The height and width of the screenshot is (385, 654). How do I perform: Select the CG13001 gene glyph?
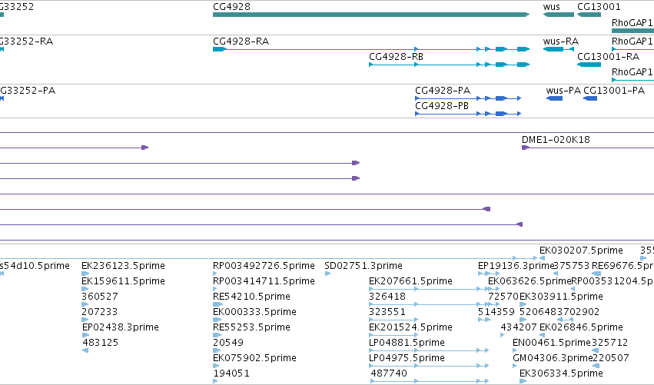(x=589, y=15)
